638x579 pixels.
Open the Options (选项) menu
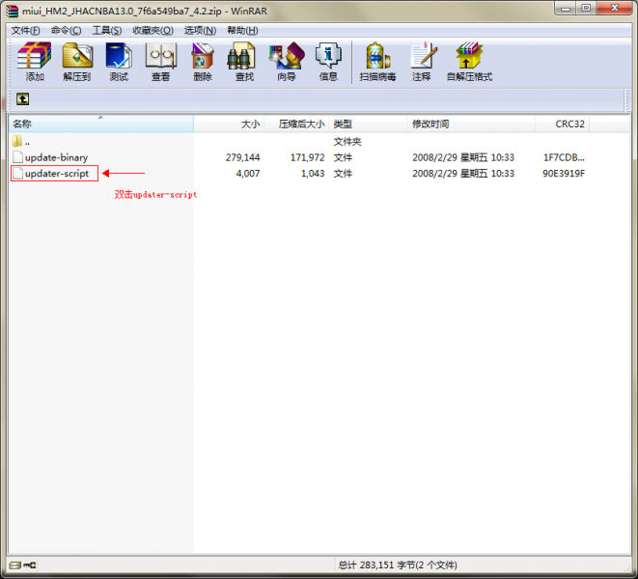tap(200, 31)
